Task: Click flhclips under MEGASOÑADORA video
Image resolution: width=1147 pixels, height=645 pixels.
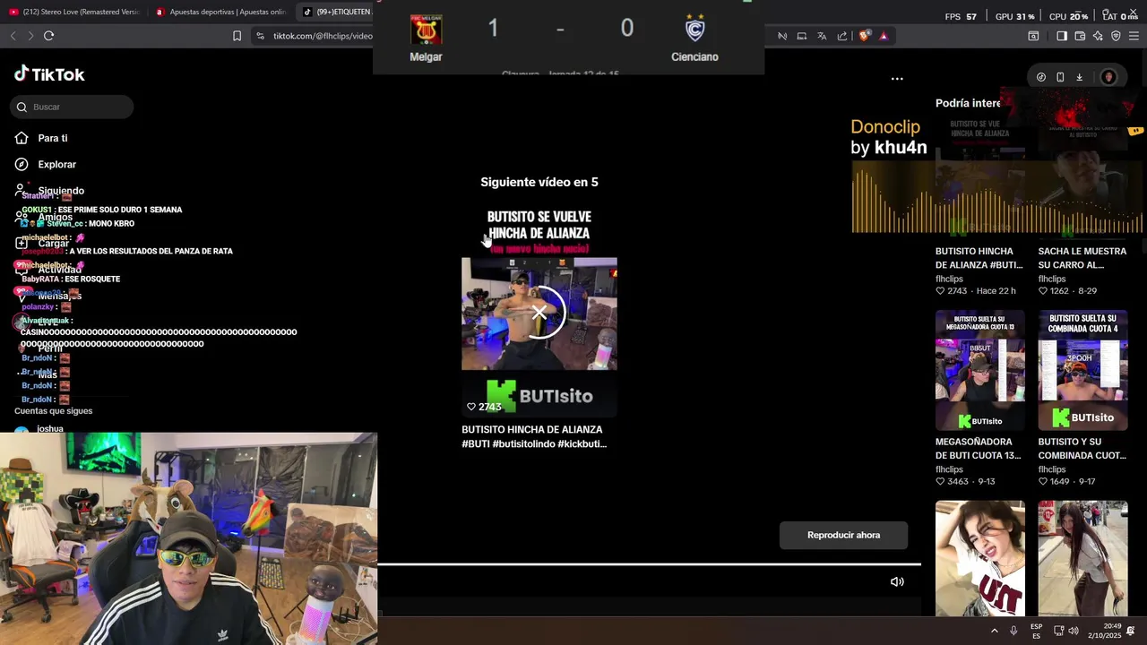Action: [949, 469]
